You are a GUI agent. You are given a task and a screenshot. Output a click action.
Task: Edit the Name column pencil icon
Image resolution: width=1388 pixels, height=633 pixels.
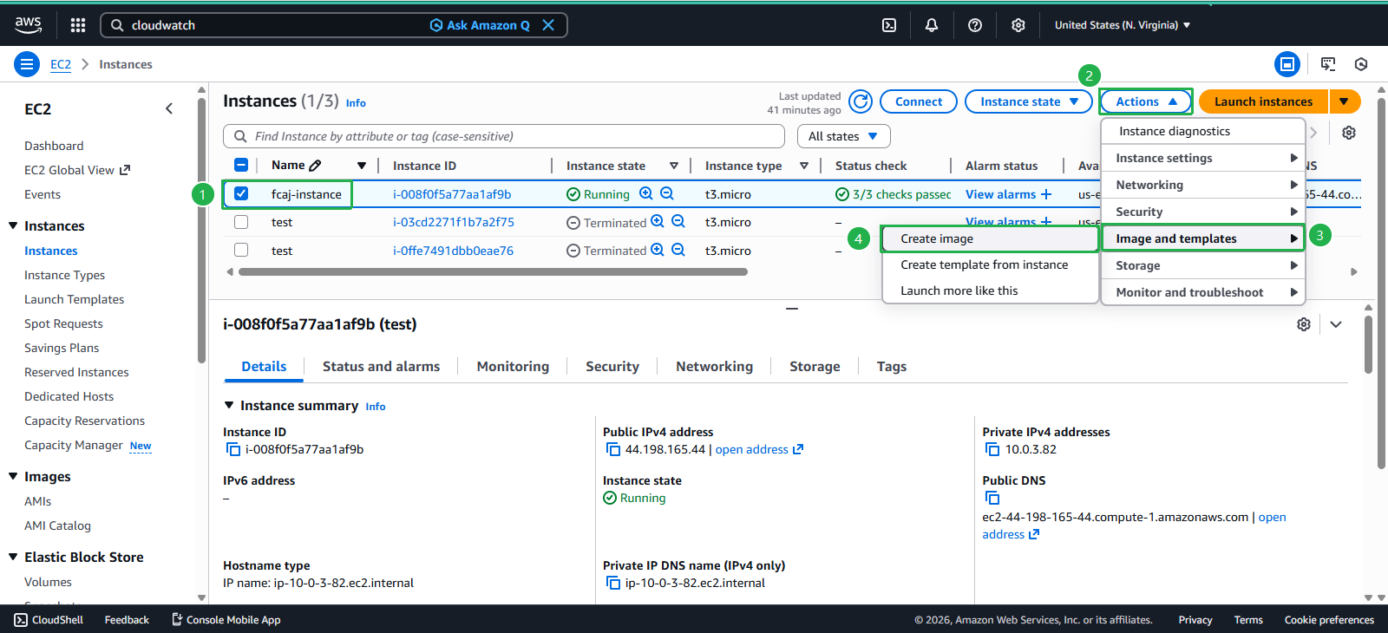[x=315, y=165]
